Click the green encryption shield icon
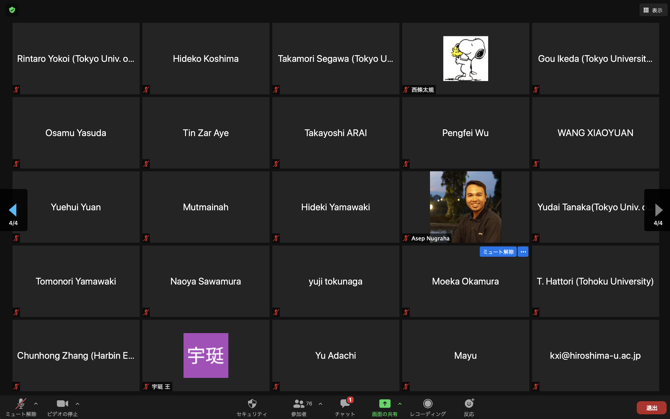The width and height of the screenshot is (670, 419). (12, 10)
